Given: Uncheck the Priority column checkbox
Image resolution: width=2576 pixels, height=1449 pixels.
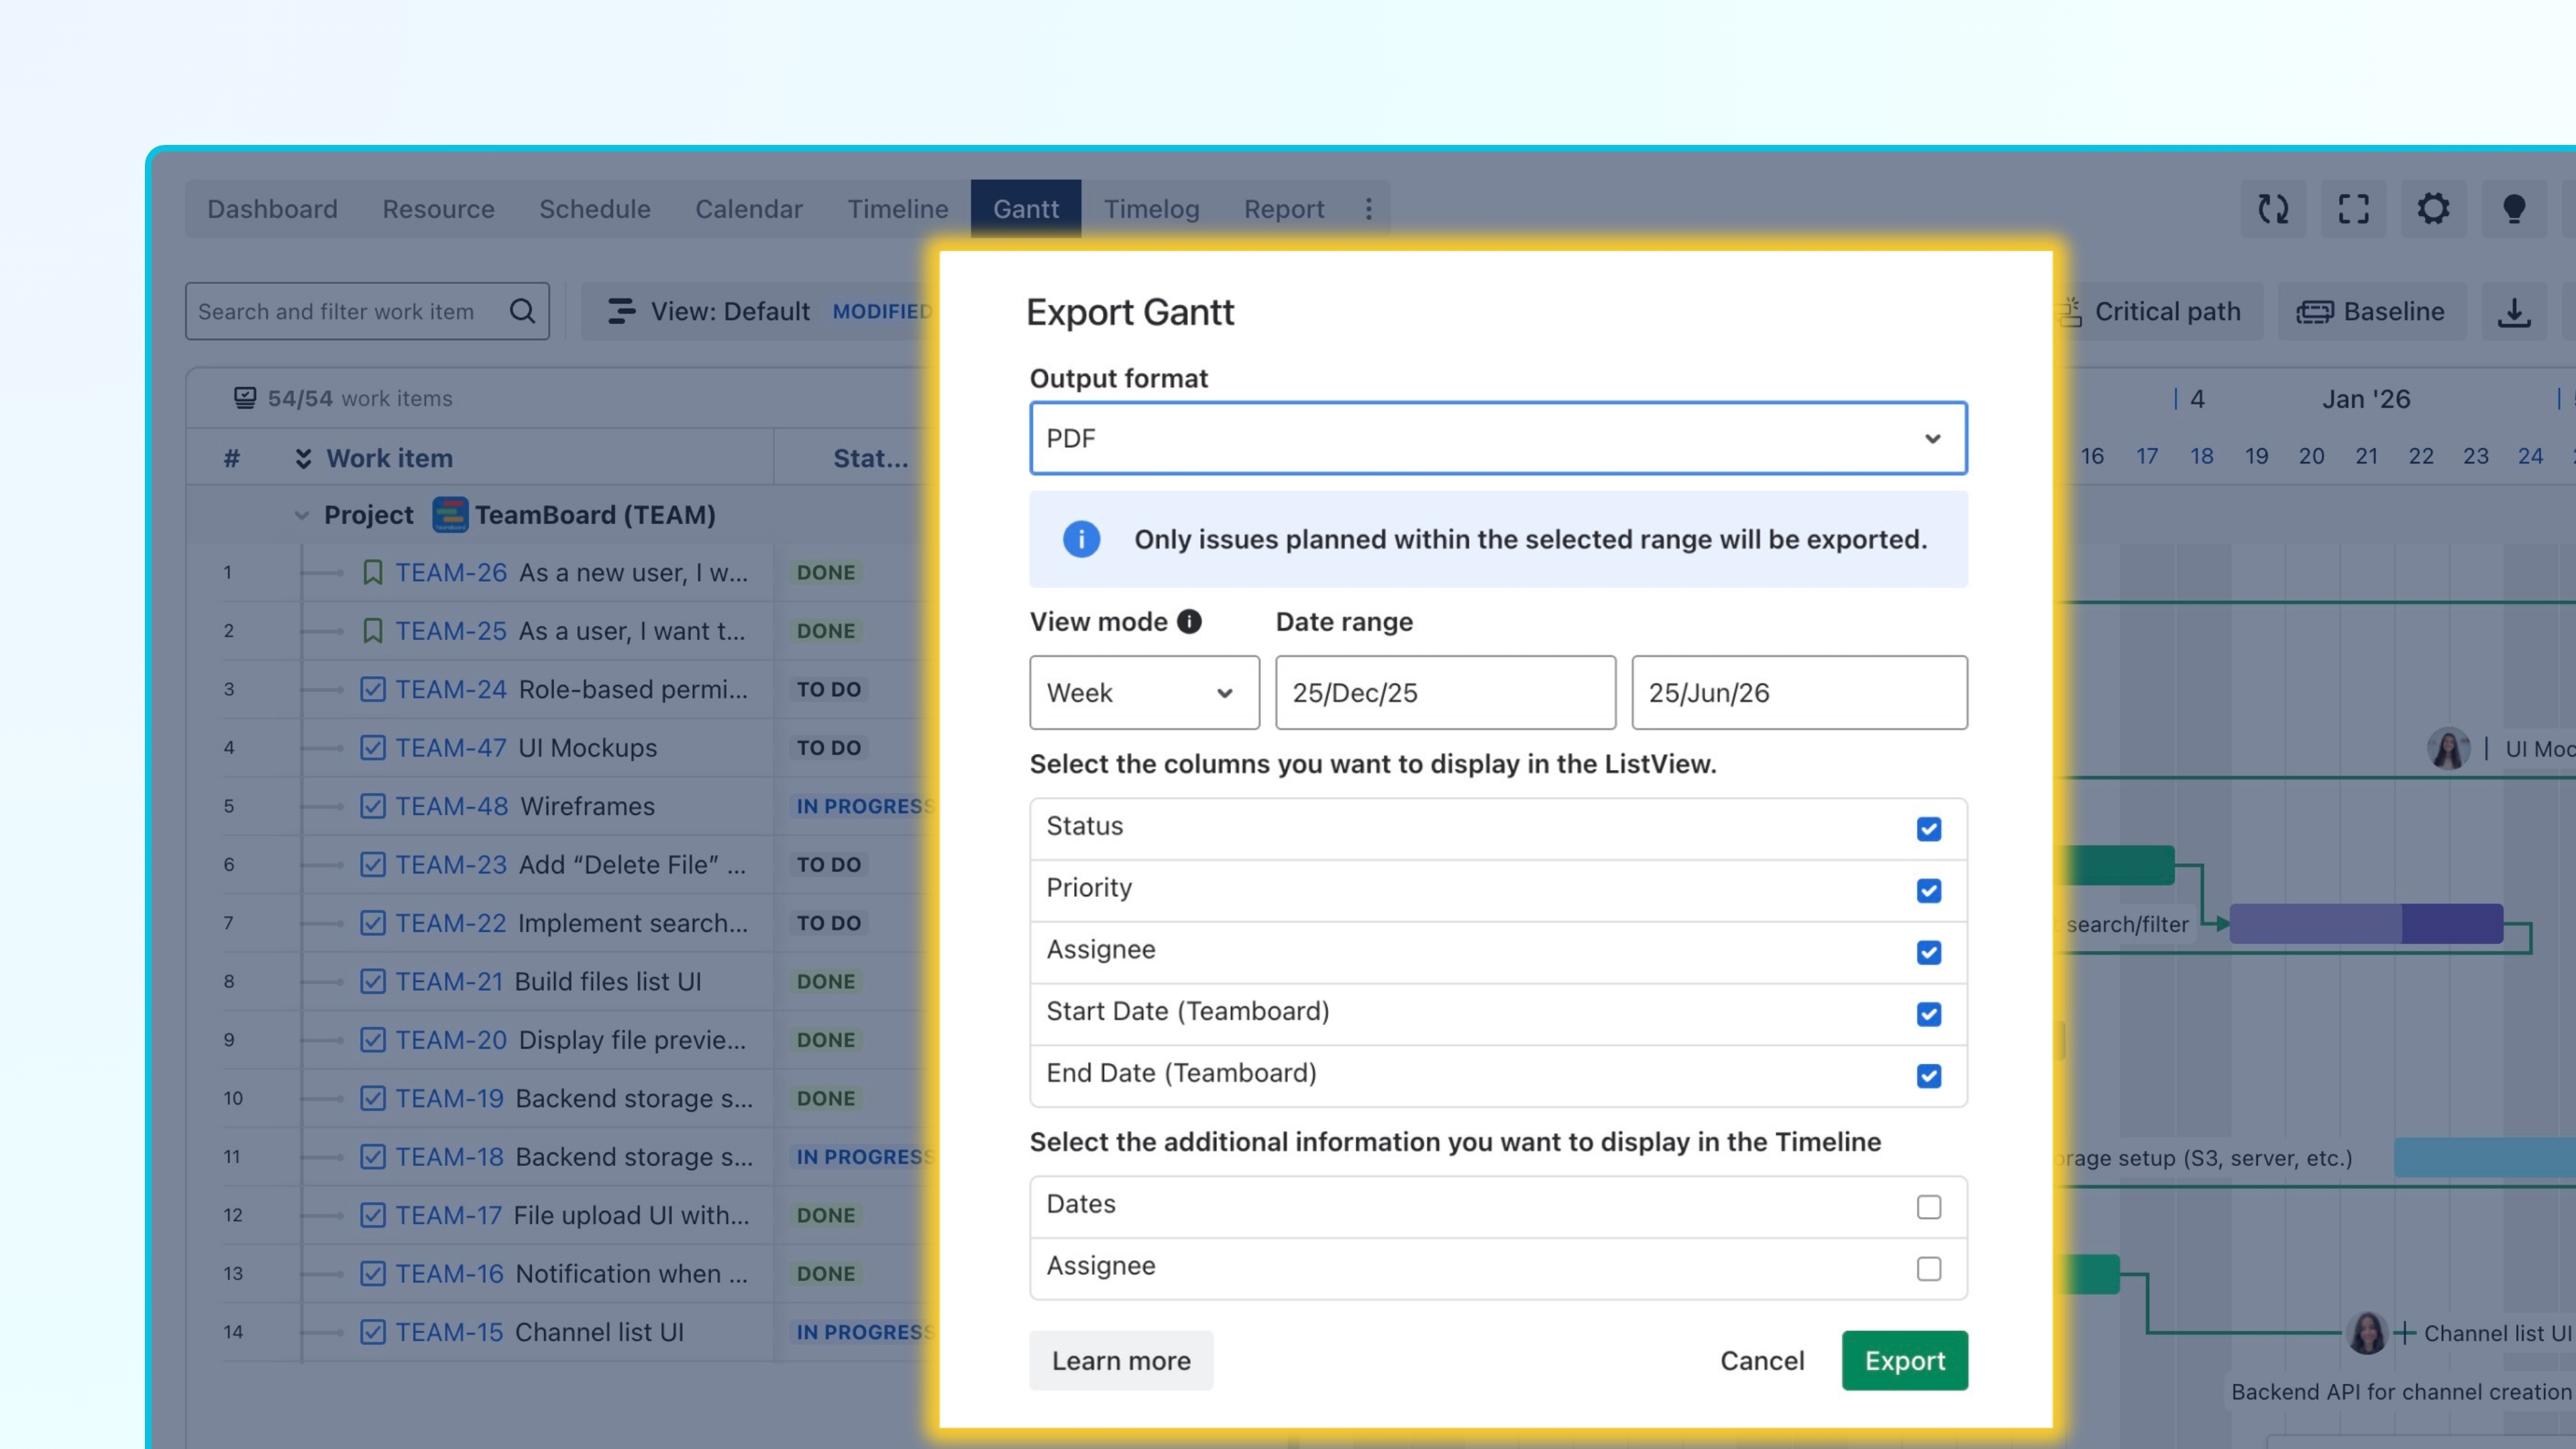Looking at the screenshot, I should [1928, 891].
